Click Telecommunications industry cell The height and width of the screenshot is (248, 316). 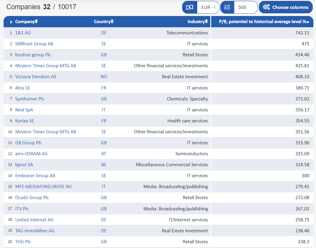click(x=187, y=33)
